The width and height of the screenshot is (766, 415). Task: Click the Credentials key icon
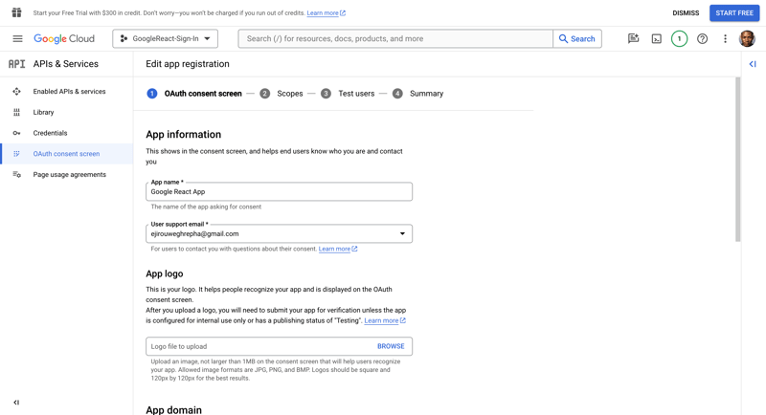[16, 133]
